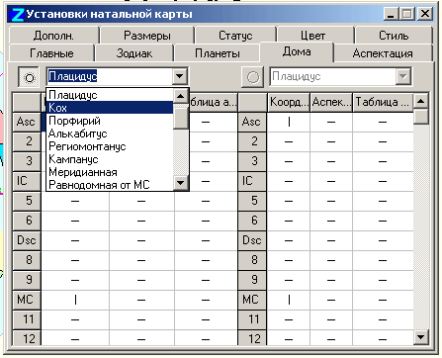Go to the Главные tab
442x358 pixels.
51,53
